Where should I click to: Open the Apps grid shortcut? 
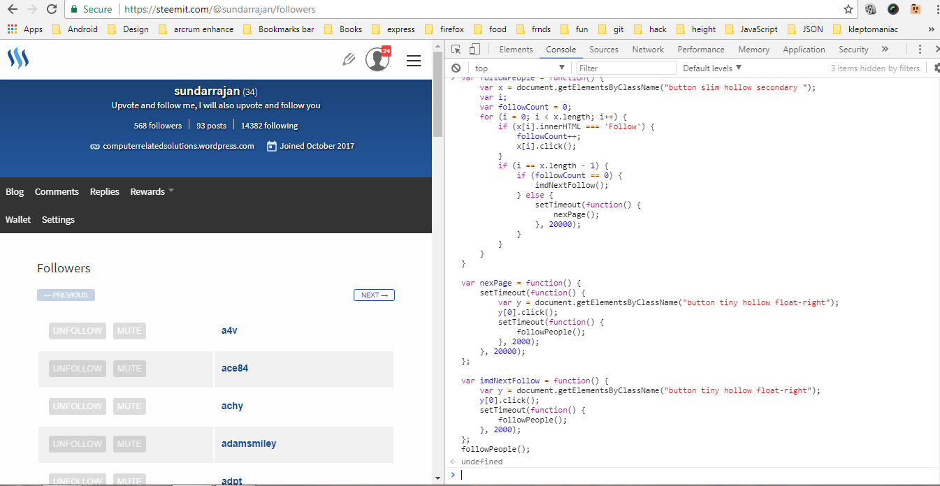click(x=25, y=29)
